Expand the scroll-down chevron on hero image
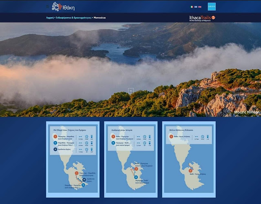261x204 pixels. pyautogui.click(x=131, y=91)
